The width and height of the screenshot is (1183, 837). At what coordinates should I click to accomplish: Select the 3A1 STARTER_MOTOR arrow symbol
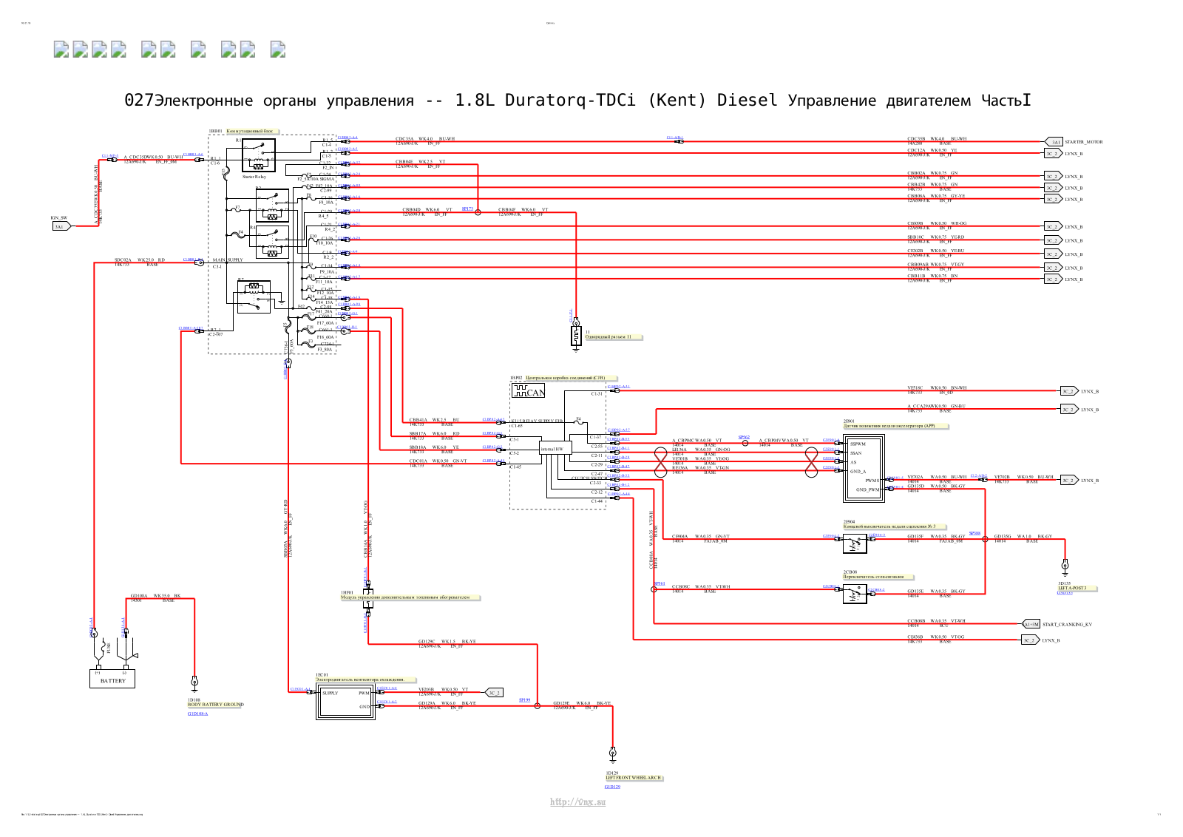pyautogui.click(x=1054, y=142)
